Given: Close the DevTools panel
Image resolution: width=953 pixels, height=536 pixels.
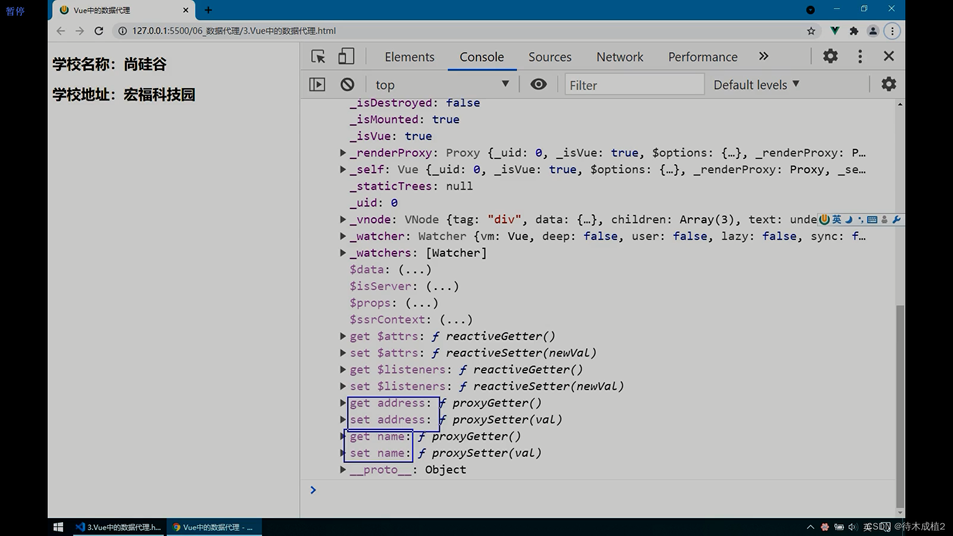Looking at the screenshot, I should (889, 56).
